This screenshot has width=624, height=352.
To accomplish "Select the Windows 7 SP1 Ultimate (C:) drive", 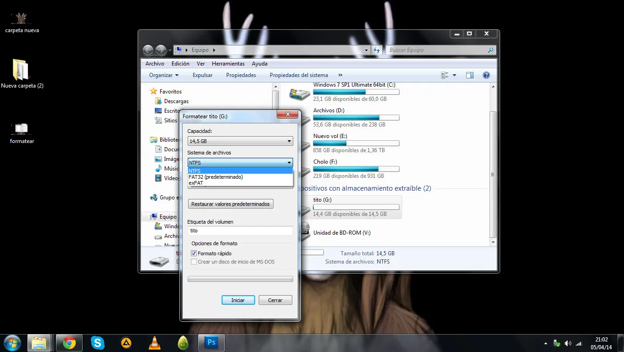I will tap(344, 92).
